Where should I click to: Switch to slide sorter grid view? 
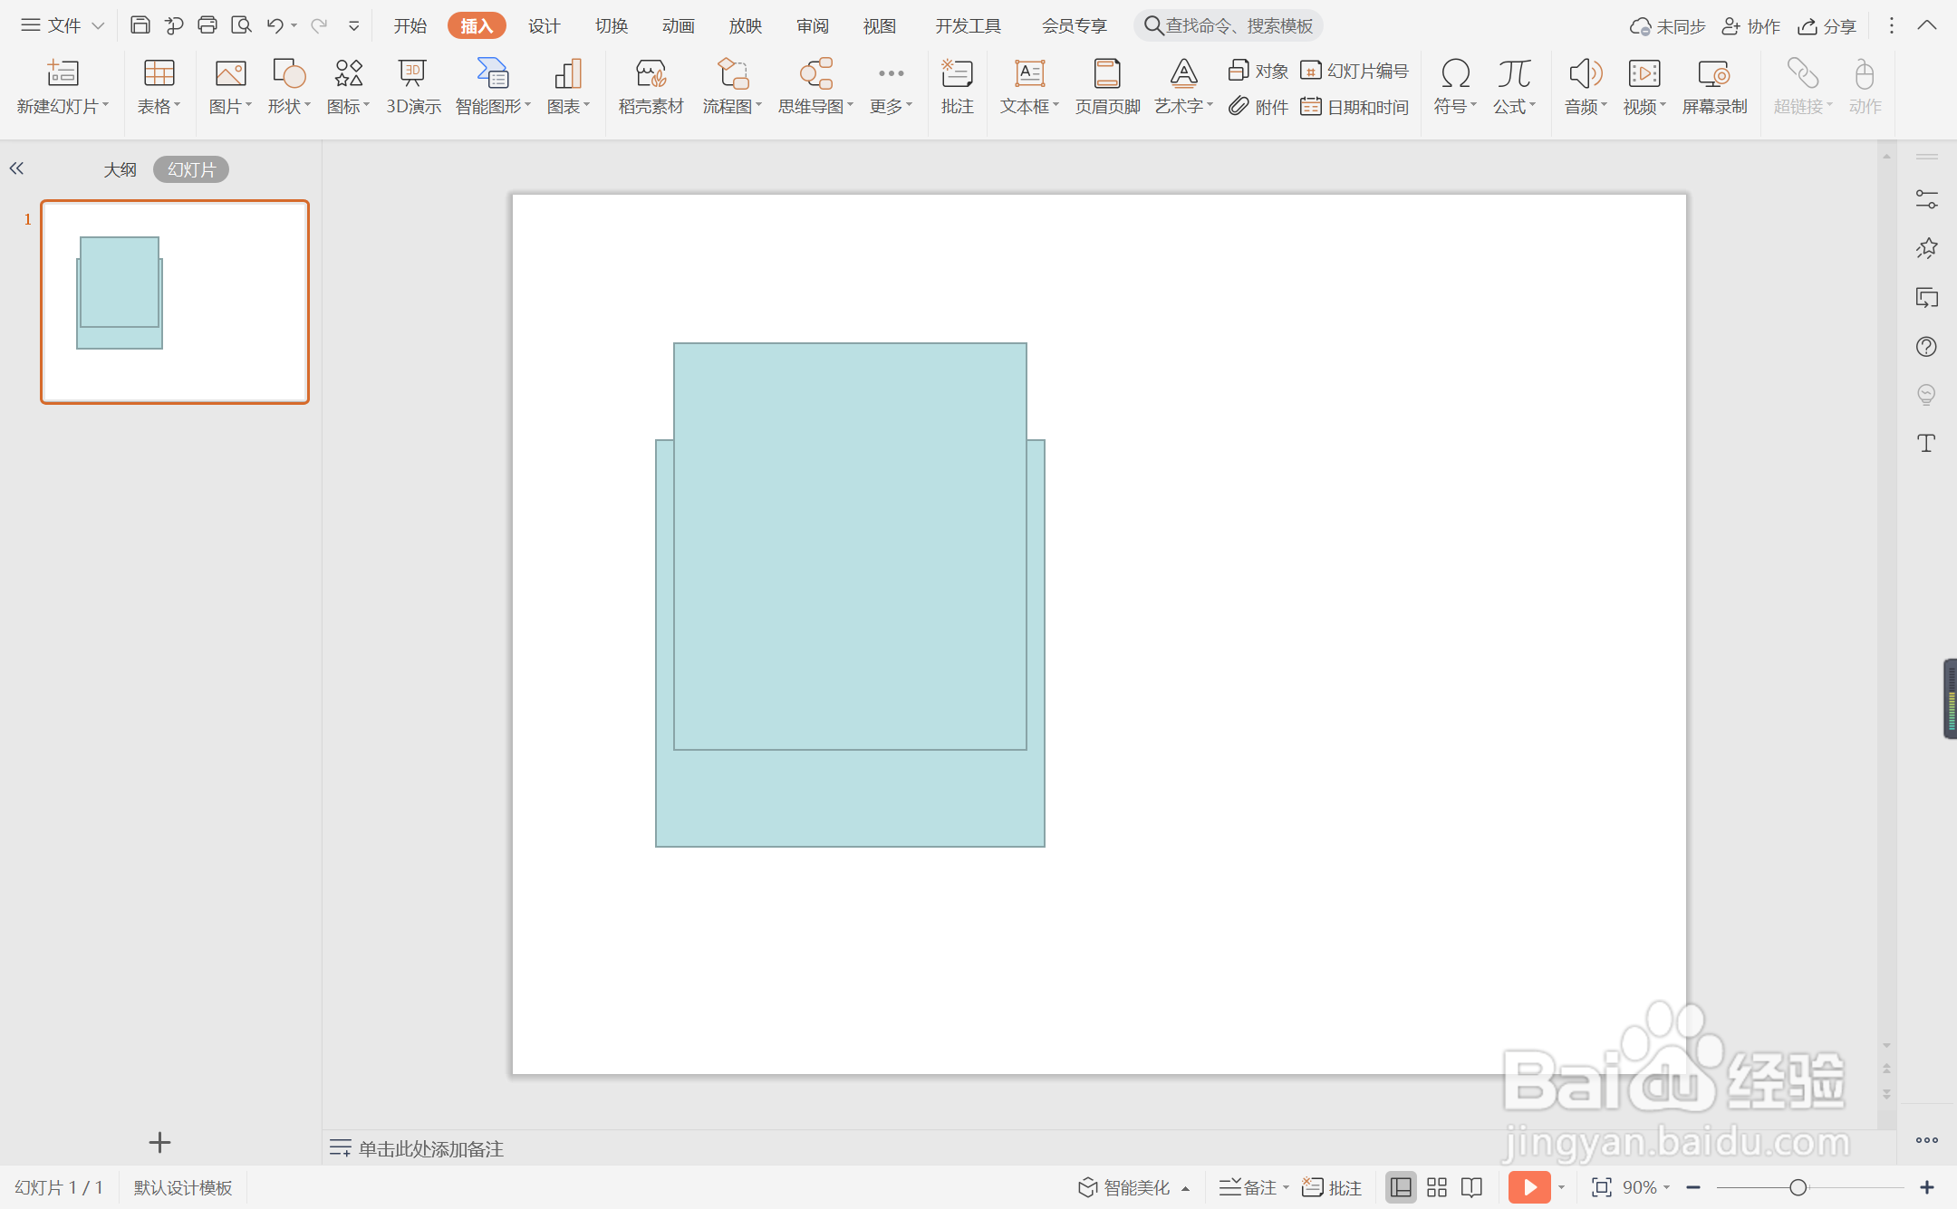1437,1187
